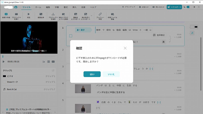Click the 音声修正 button
The image size is (203, 114).
159,35
